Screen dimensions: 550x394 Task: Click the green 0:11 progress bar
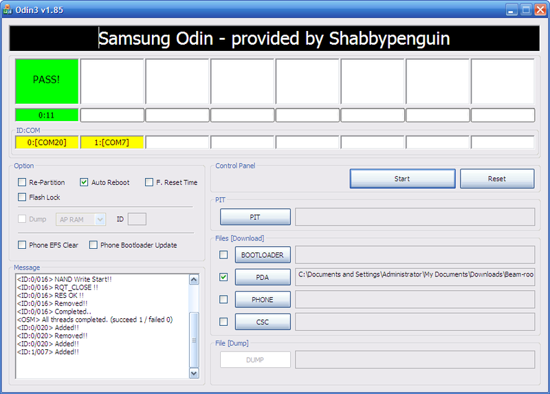click(47, 115)
